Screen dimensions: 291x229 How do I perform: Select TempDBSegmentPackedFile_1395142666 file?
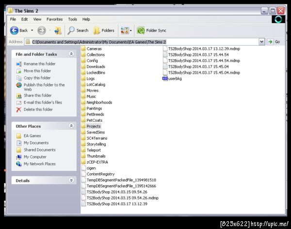tap(119, 186)
